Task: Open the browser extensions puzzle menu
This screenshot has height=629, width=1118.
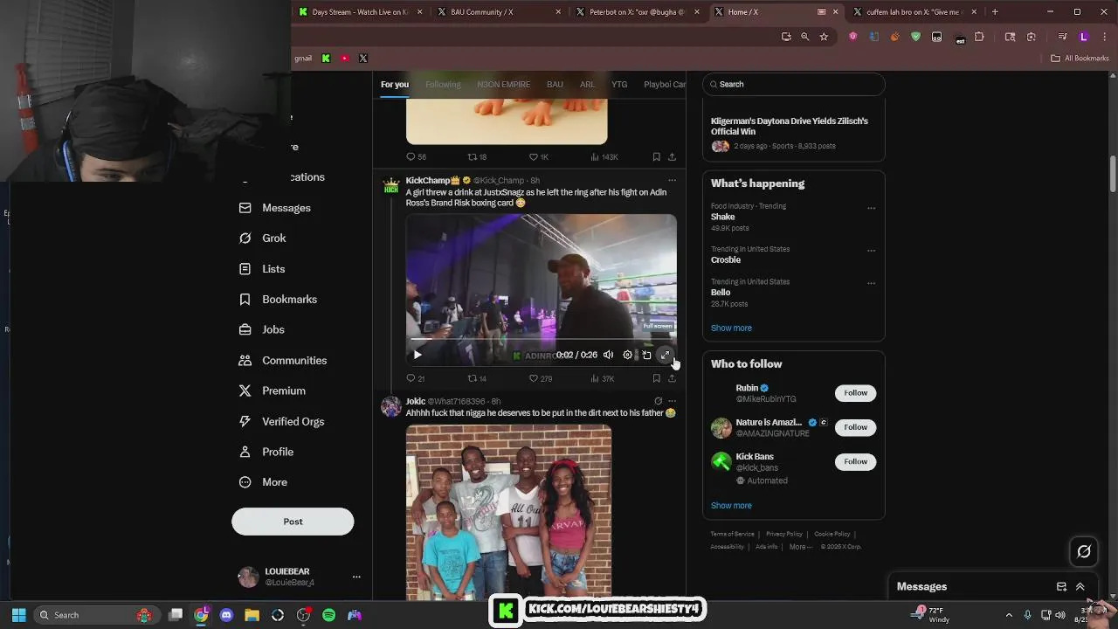Action: [x=979, y=37]
